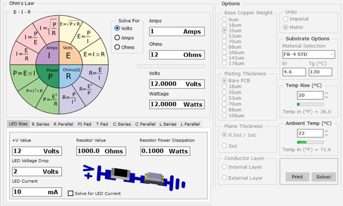Open the PI Pad tab
343x206 pixels.
click(84, 124)
